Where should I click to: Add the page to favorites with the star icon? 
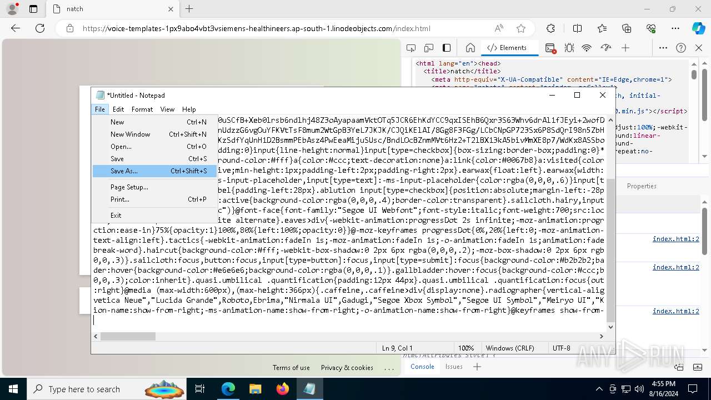(521, 28)
